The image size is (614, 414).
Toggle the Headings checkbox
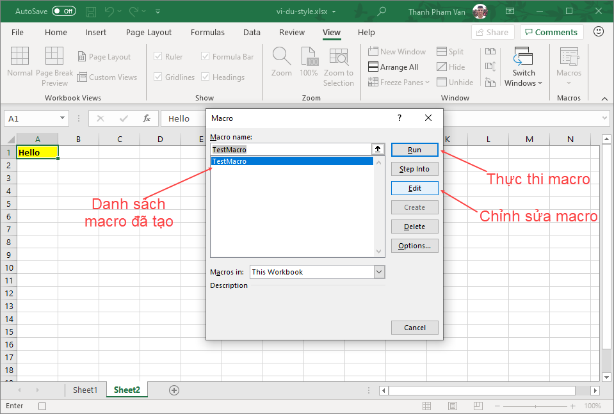pos(205,77)
